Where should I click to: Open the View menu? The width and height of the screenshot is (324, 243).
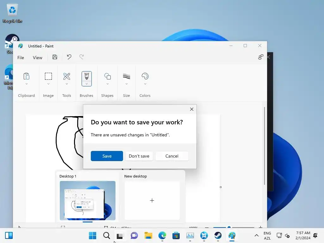(x=38, y=58)
